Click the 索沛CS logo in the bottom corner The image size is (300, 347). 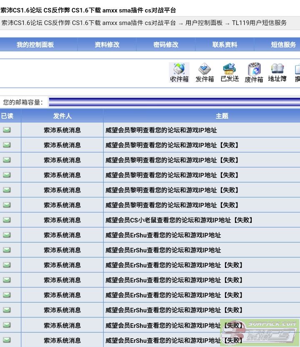(260, 333)
